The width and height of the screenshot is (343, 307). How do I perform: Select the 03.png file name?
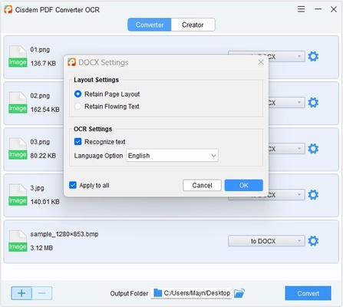pos(40,142)
